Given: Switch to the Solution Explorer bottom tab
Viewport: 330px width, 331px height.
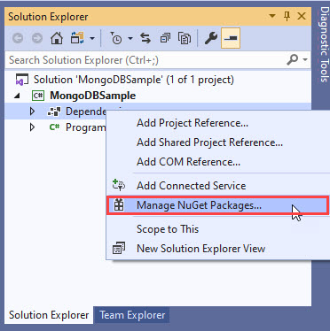Looking at the screenshot, I should point(49,315).
